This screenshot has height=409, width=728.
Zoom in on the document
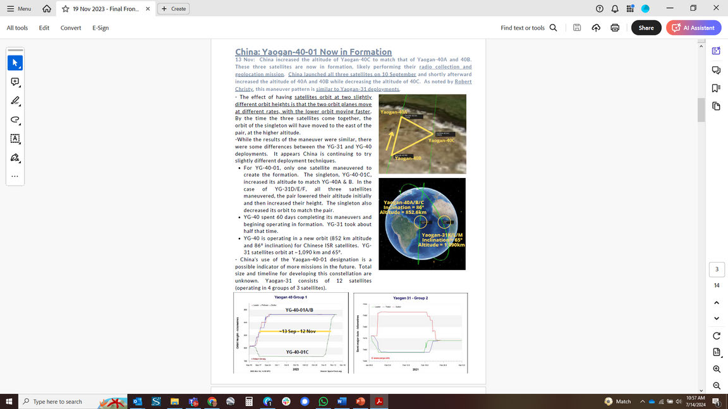[x=717, y=369]
